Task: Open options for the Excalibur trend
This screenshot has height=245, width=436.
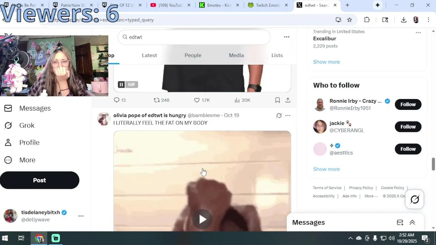Action: (418, 33)
